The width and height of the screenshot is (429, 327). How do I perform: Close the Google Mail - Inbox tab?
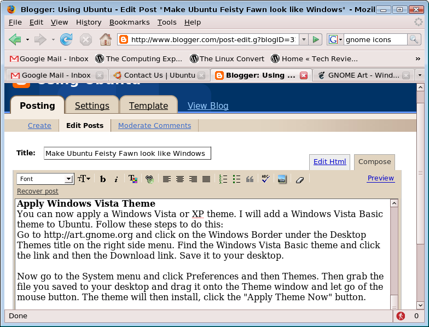pos(100,75)
